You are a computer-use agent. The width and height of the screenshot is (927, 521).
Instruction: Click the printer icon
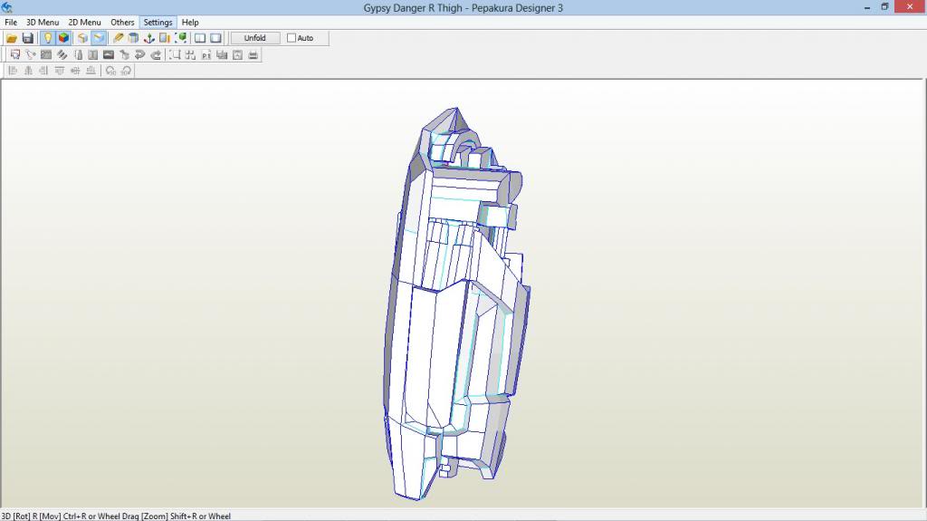(x=253, y=55)
